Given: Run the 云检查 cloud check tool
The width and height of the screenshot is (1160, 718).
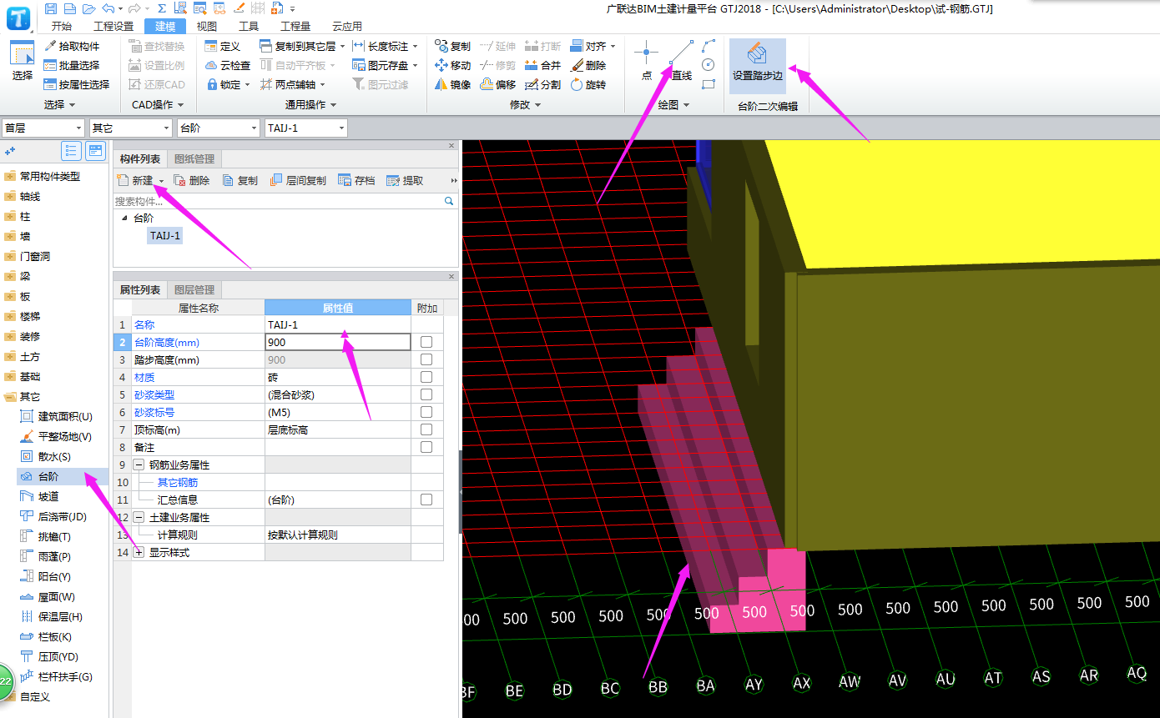Looking at the screenshot, I should [227, 65].
